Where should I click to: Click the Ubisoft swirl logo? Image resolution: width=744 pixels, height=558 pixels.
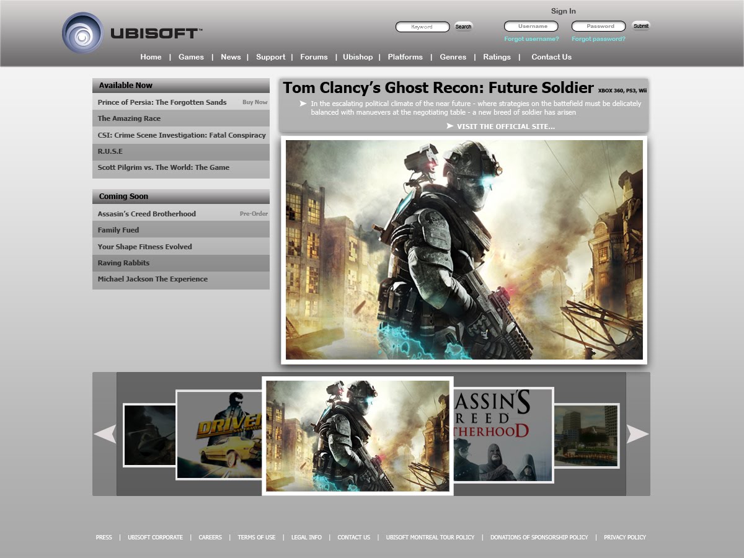click(x=81, y=29)
